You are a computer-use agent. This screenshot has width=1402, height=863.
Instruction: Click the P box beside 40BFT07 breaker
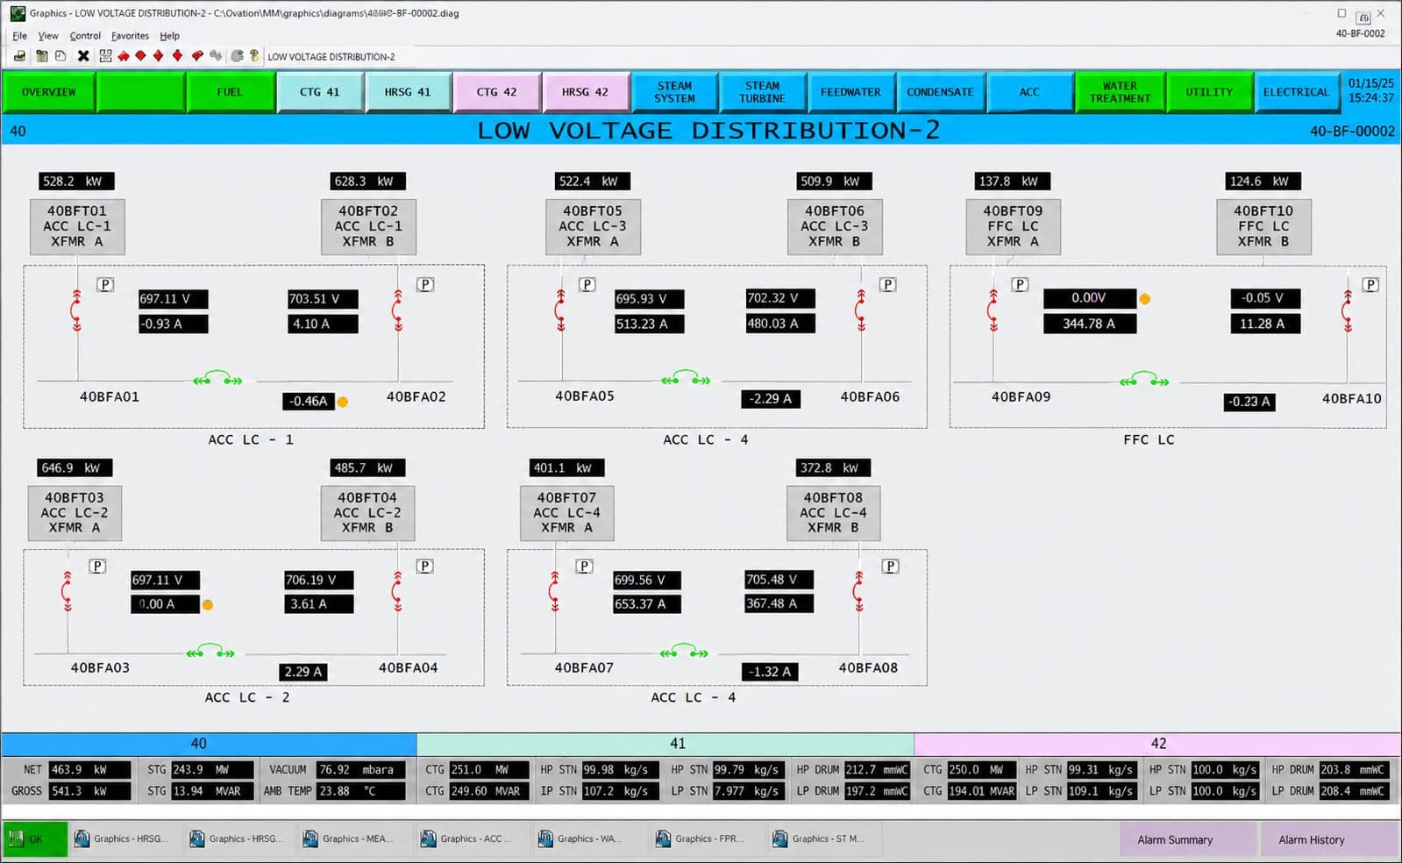[x=585, y=567]
